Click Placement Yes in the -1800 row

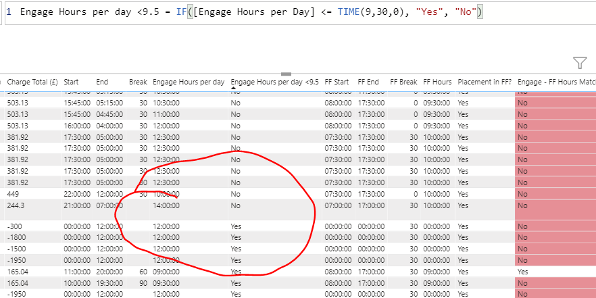(463, 237)
